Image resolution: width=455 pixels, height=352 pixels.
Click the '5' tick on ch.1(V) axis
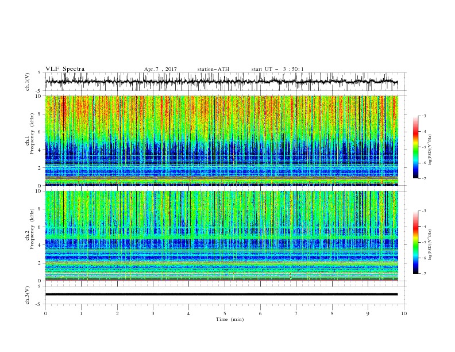tap(40, 73)
